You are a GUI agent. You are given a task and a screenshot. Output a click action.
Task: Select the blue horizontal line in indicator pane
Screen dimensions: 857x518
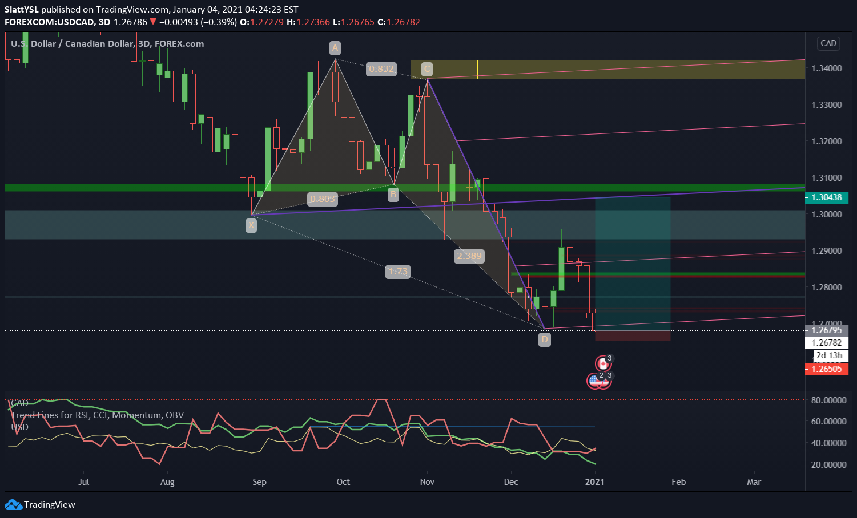click(452, 427)
